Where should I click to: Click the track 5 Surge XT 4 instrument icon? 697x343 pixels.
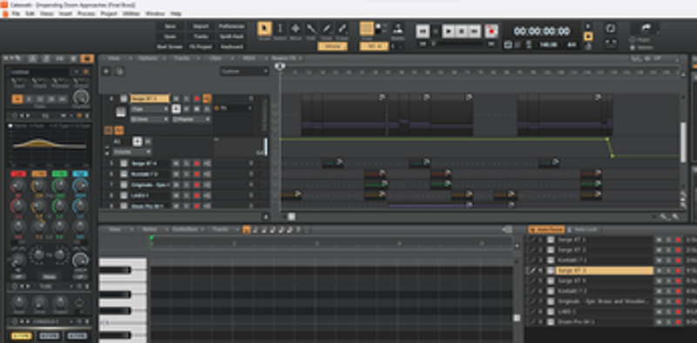[x=124, y=163]
